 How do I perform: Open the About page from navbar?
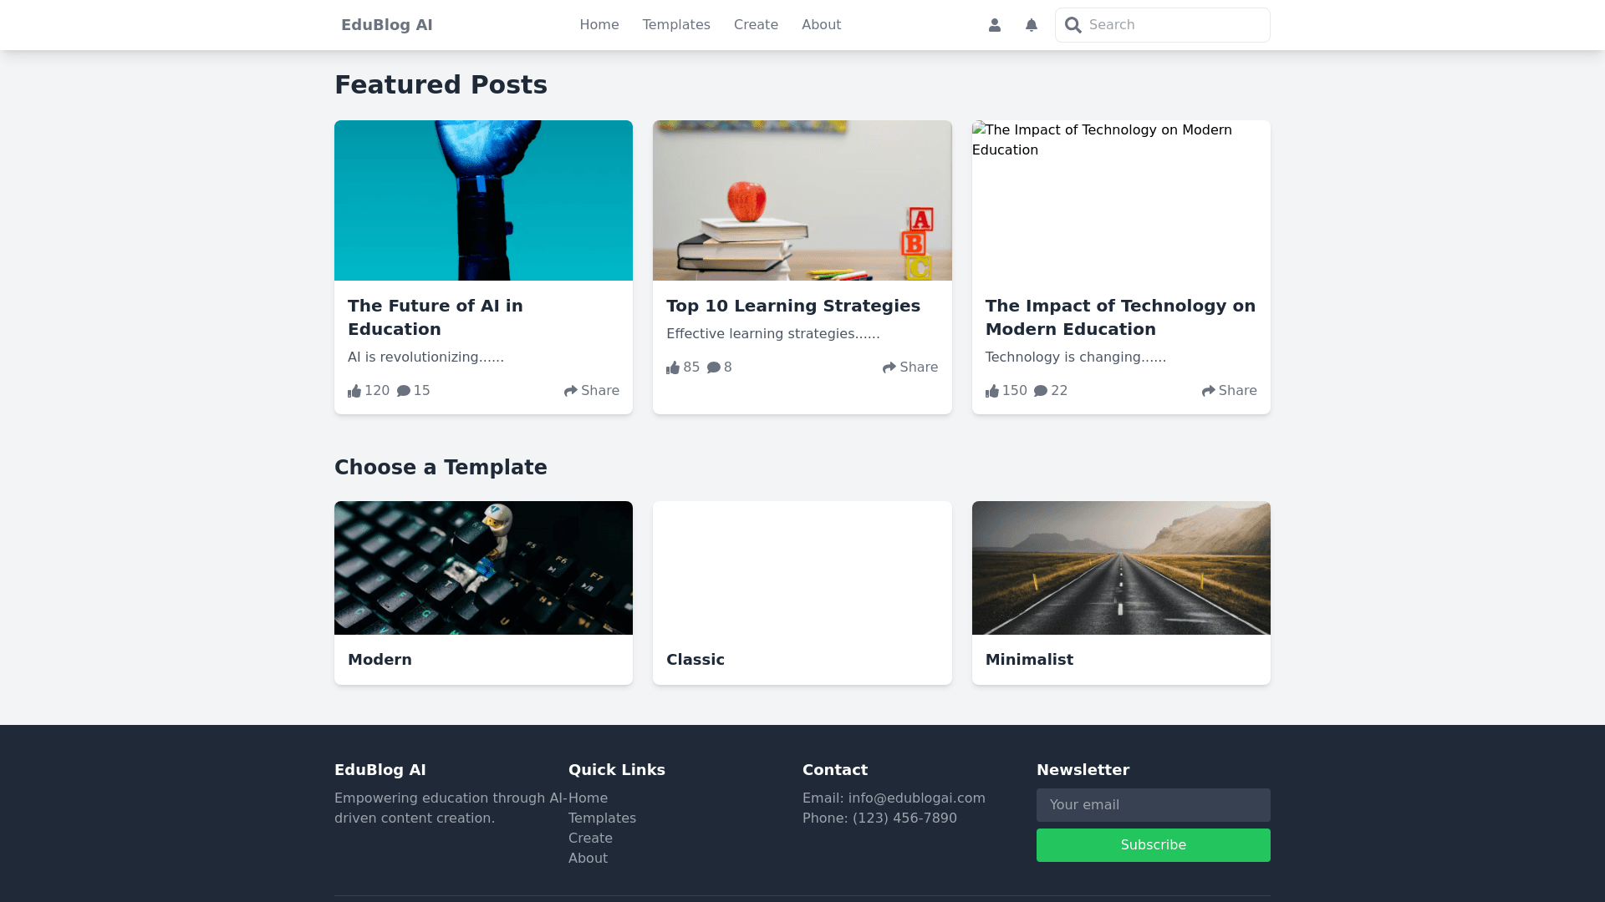(x=821, y=25)
